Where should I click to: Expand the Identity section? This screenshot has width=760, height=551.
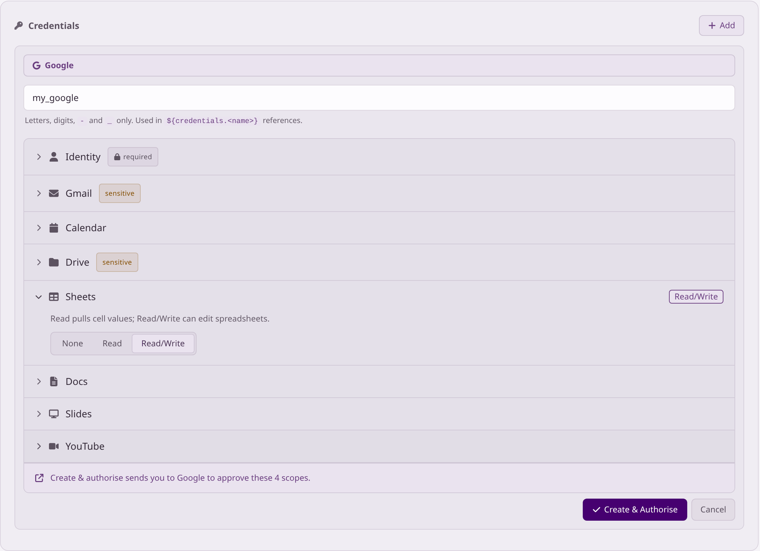39,157
